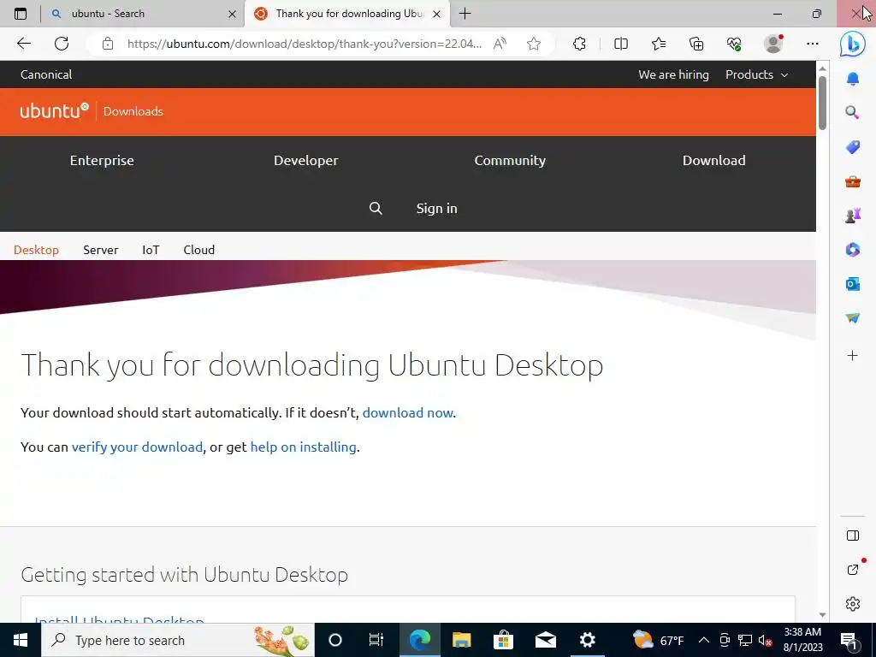Show hidden system tray icons
The width and height of the screenshot is (876, 657).
(x=704, y=640)
